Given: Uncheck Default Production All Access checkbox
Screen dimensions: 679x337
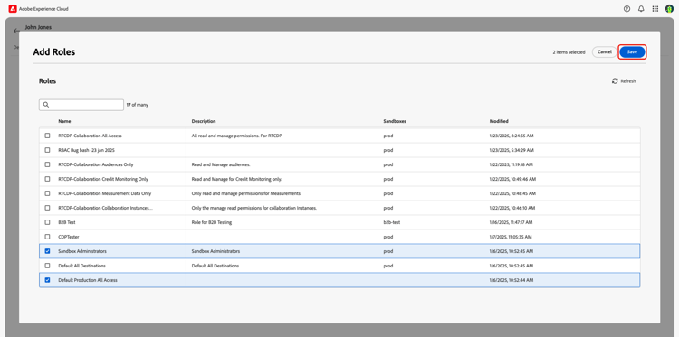Looking at the screenshot, I should point(48,280).
